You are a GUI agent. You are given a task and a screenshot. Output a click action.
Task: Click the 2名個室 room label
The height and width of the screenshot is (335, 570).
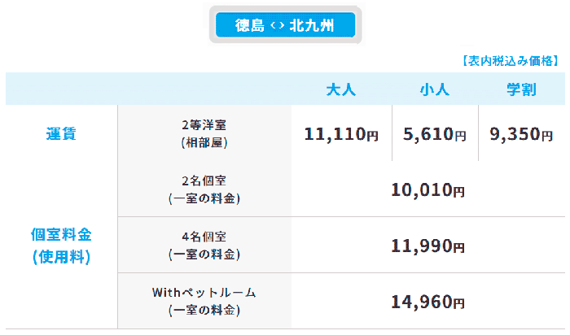coord(204,181)
